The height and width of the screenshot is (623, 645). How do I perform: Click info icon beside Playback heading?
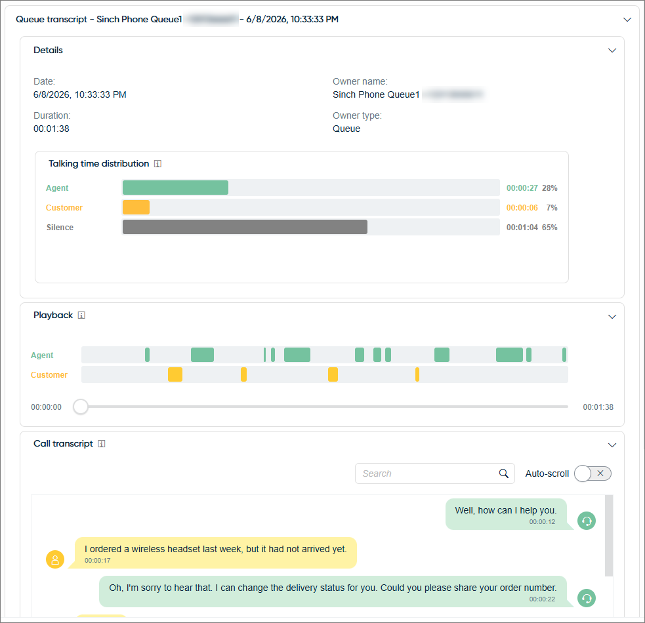click(81, 315)
